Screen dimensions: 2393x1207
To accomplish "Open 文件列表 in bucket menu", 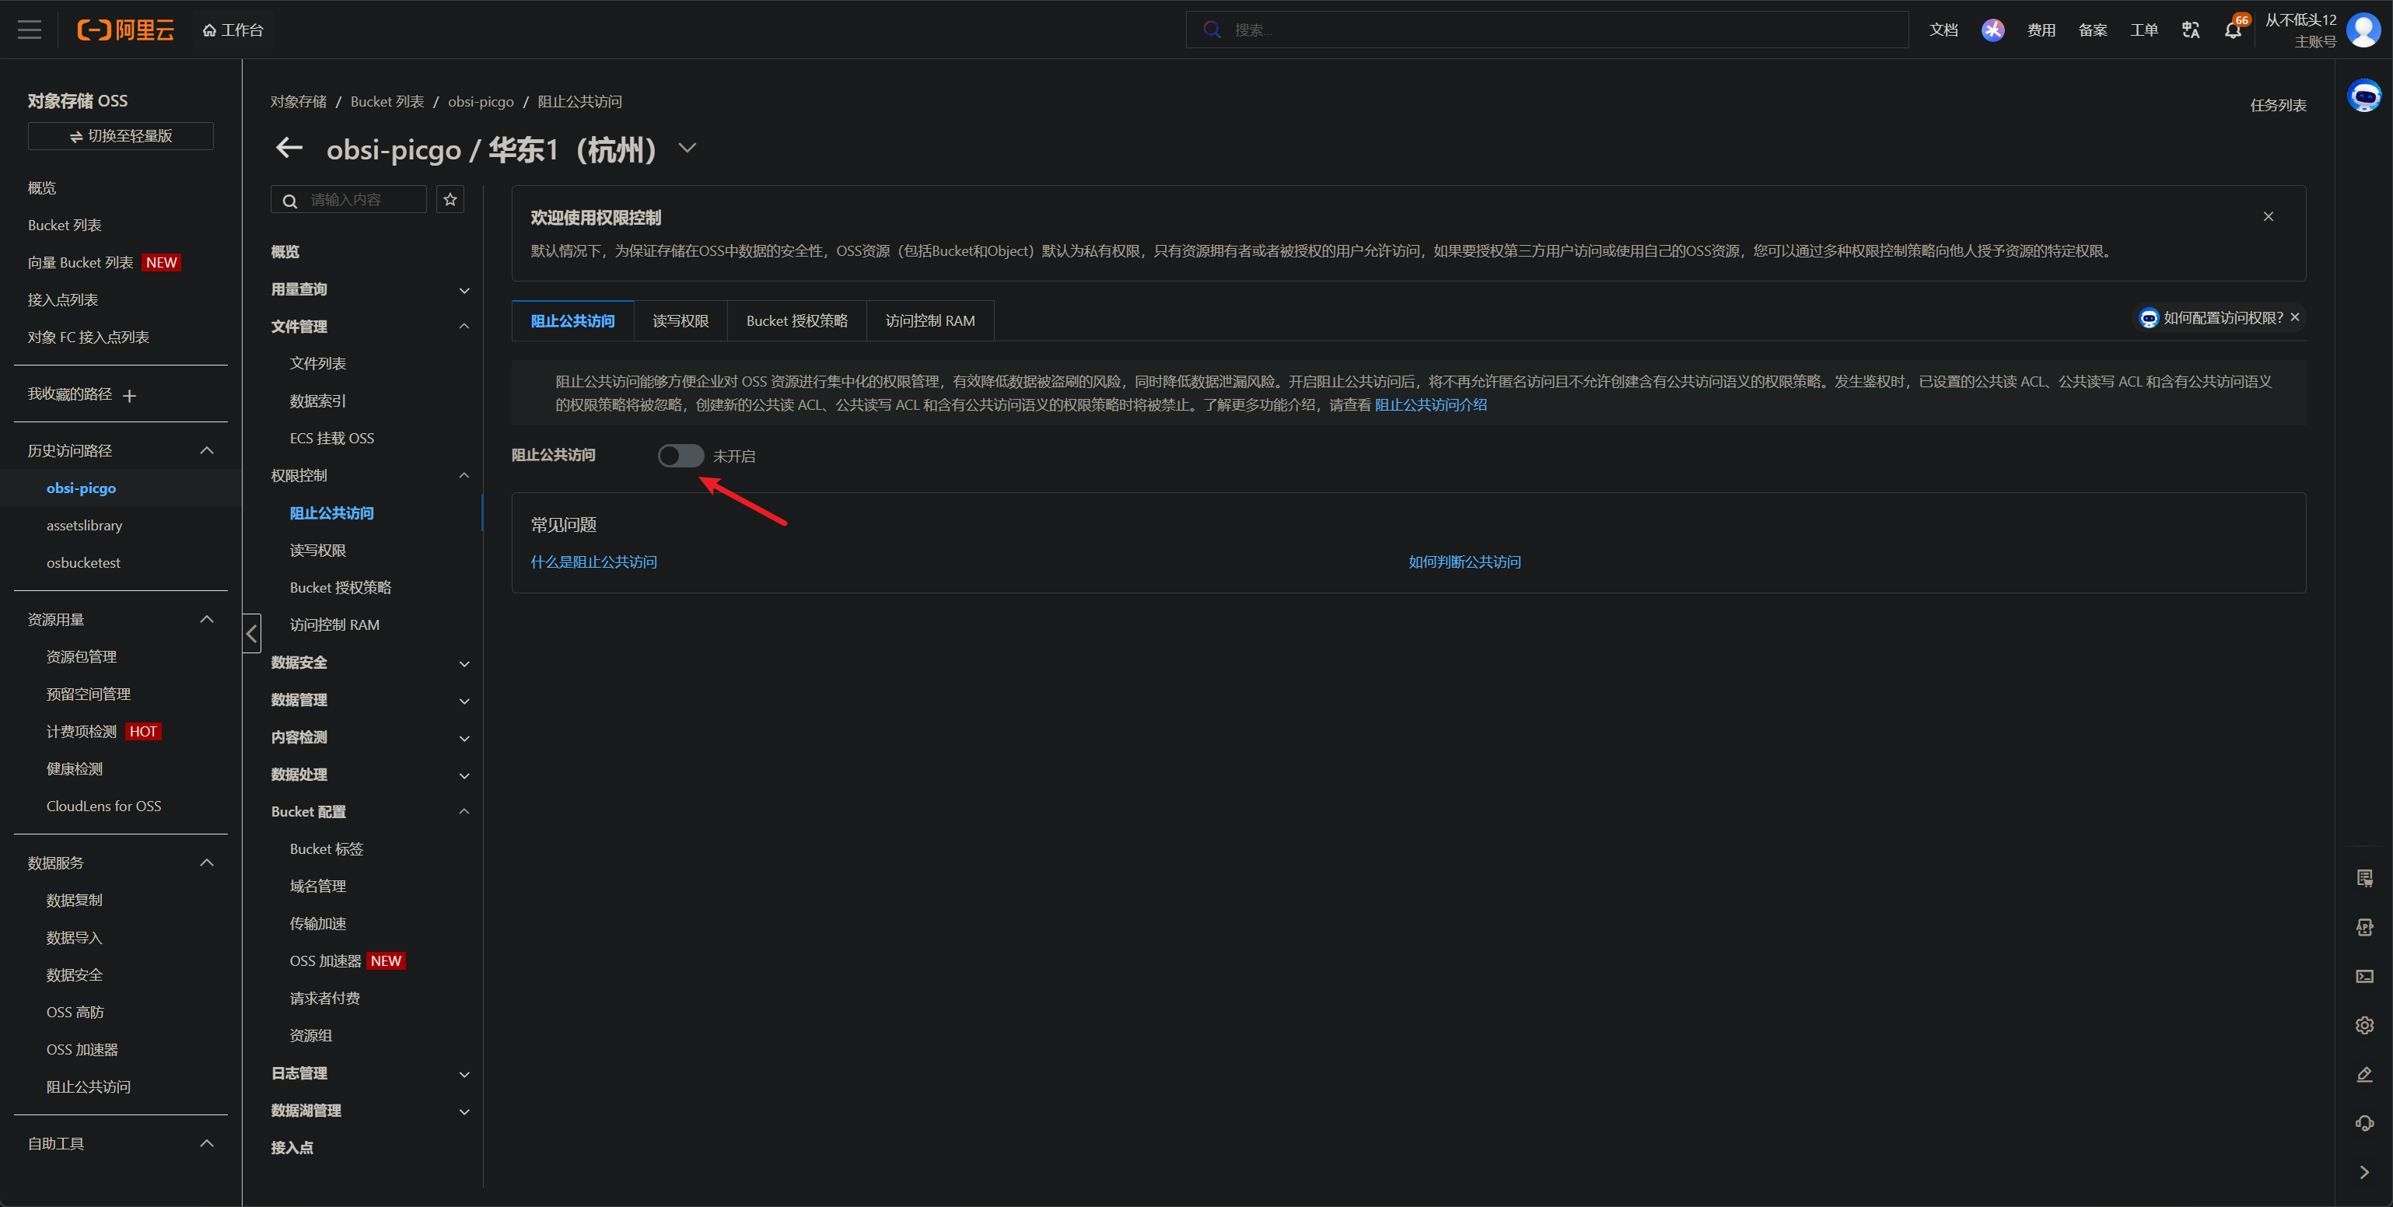I will (318, 363).
